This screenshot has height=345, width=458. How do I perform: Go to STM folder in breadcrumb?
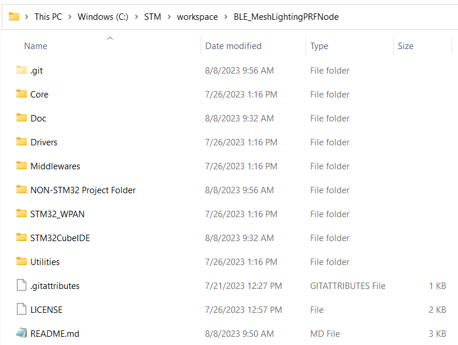click(152, 17)
